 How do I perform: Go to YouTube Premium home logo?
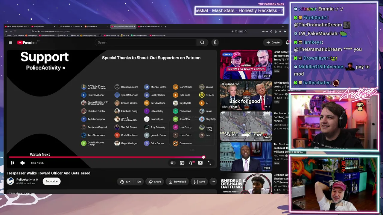[x=27, y=42]
